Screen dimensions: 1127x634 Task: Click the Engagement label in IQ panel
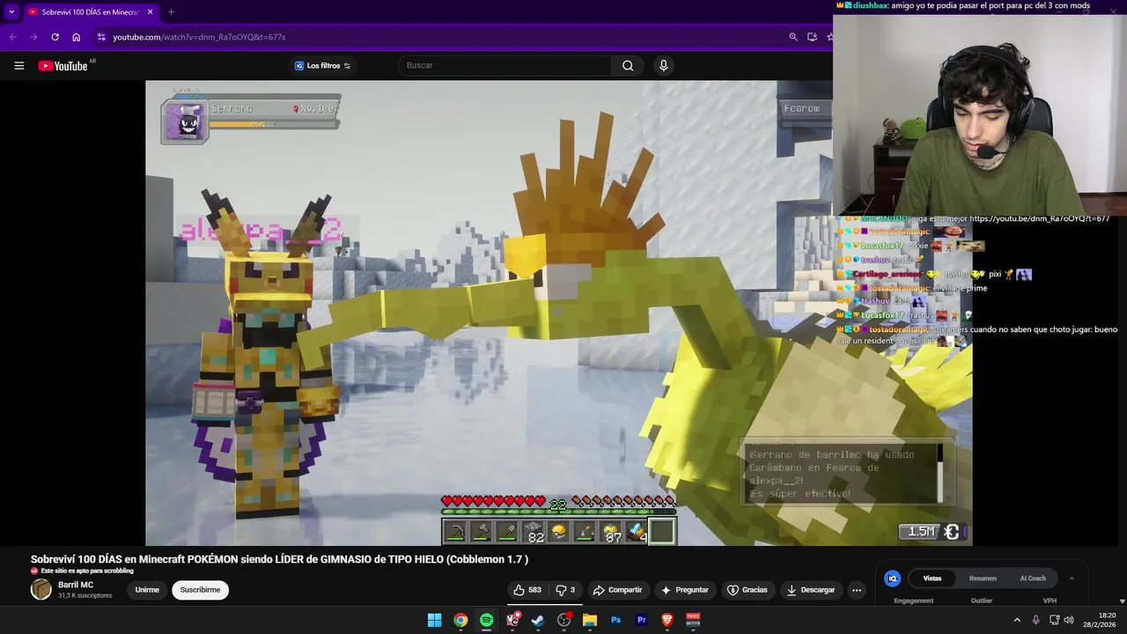point(913,601)
